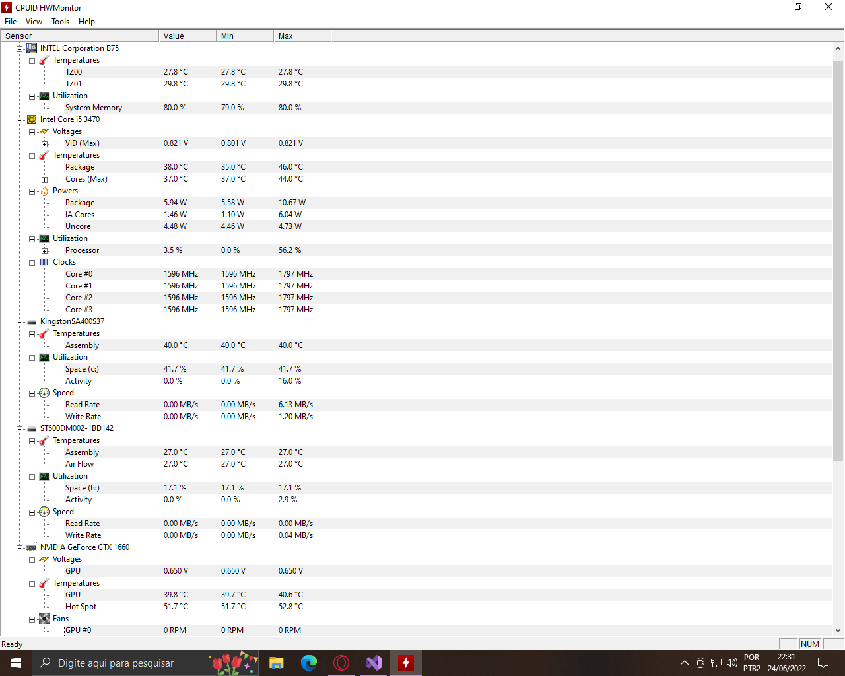The height and width of the screenshot is (676, 845).
Task: Click the 6.13 MB/s read rate value
Action: 296,405
